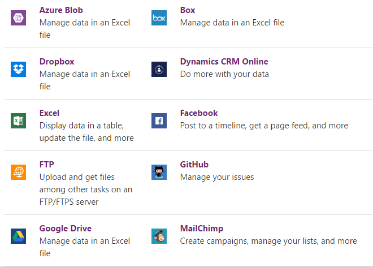Click the GitHub Octocat icon
The width and height of the screenshot is (373, 267).
(x=159, y=172)
